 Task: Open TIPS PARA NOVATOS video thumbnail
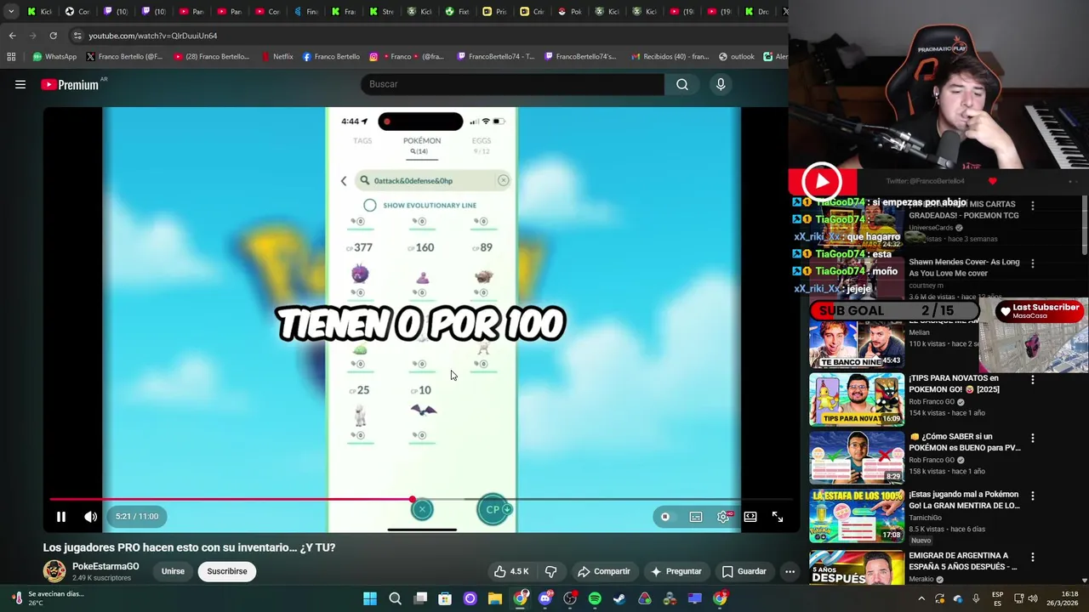pos(856,399)
